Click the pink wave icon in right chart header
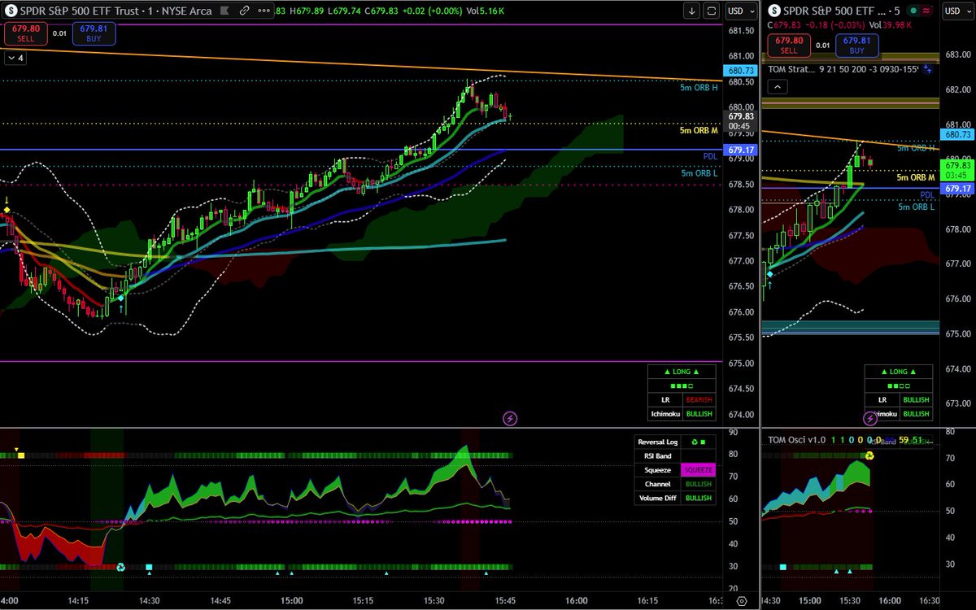This screenshot has width=976, height=610. point(925,11)
